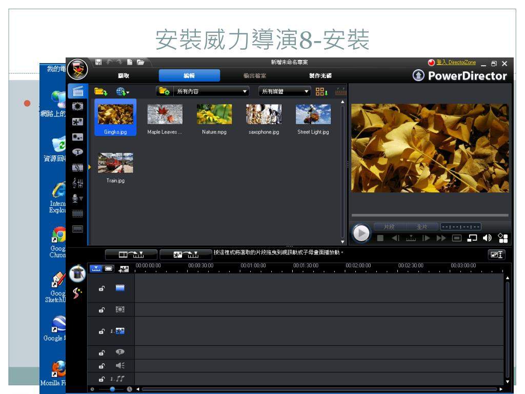Open the download from web globe dropdown
Viewport: 525px width, 394px height.
pos(123,91)
